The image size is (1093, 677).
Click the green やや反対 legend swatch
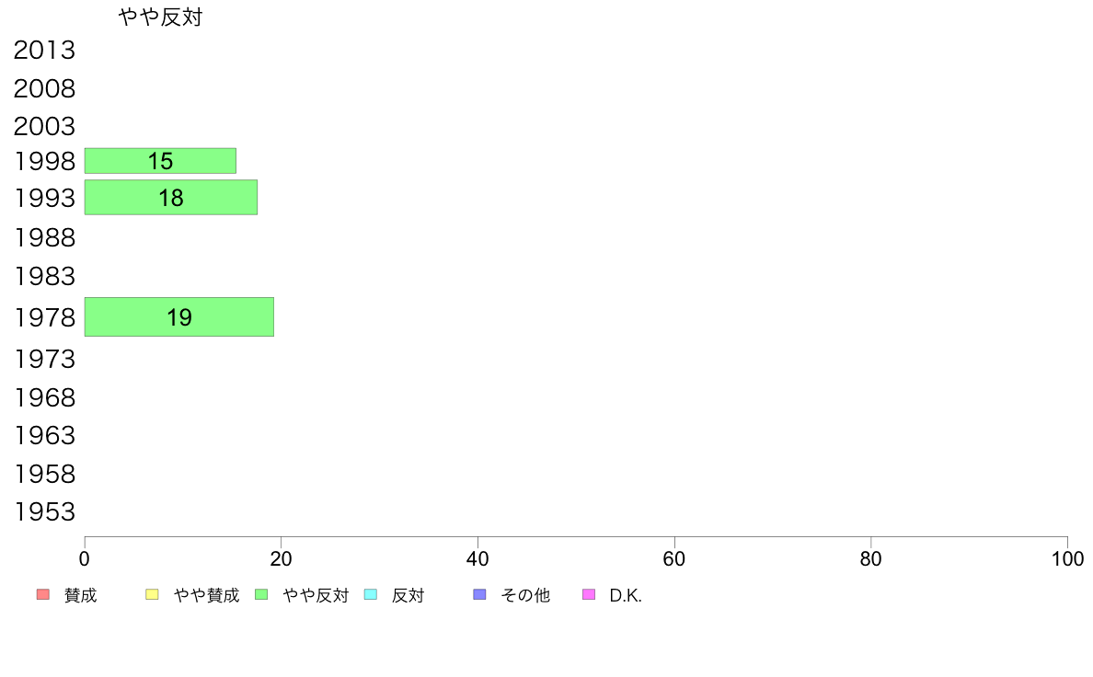tap(261, 594)
